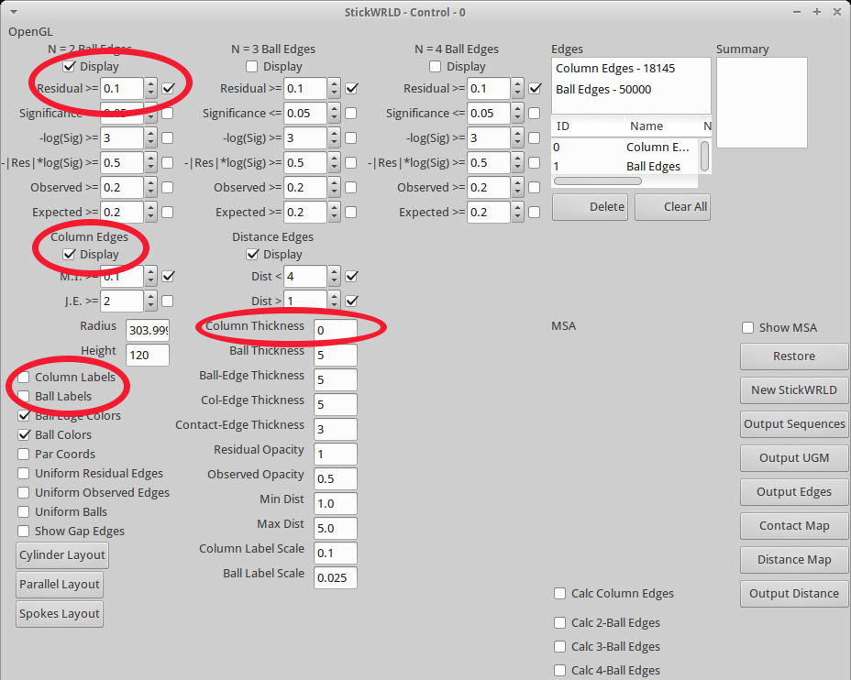The height and width of the screenshot is (680, 851).
Task: Enable Par Coords checkbox
Action: pyautogui.click(x=23, y=454)
